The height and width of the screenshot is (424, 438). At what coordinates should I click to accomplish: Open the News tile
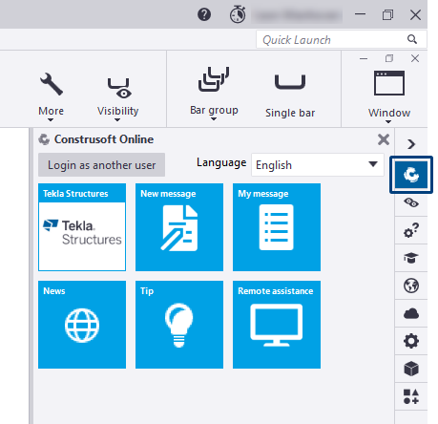[82, 325]
